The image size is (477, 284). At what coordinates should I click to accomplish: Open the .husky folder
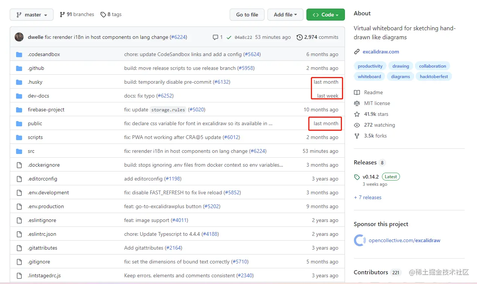click(x=35, y=82)
